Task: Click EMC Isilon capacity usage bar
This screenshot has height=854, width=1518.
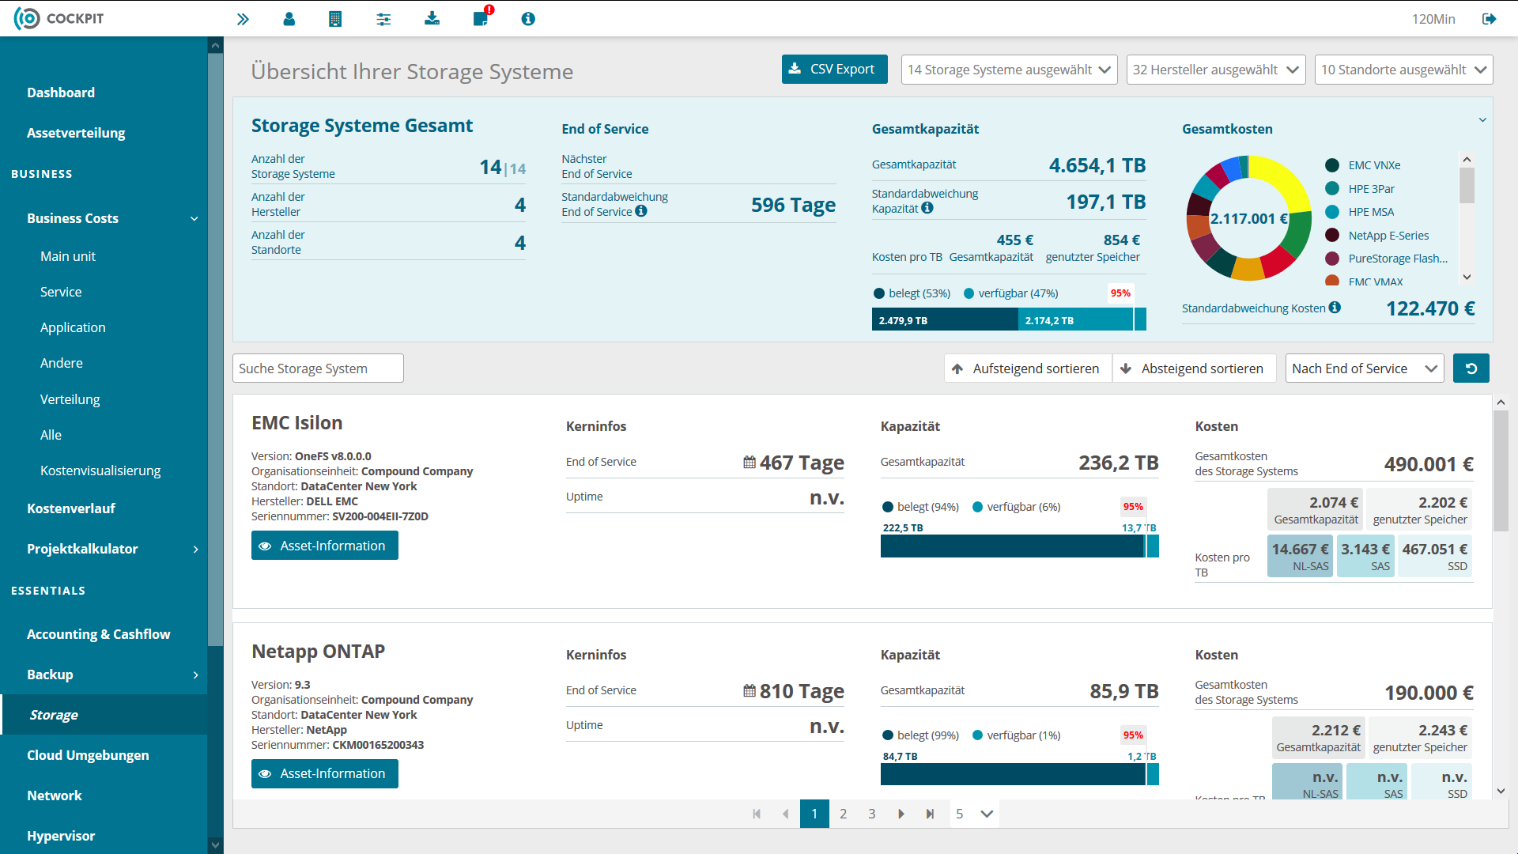Action: tap(1019, 546)
